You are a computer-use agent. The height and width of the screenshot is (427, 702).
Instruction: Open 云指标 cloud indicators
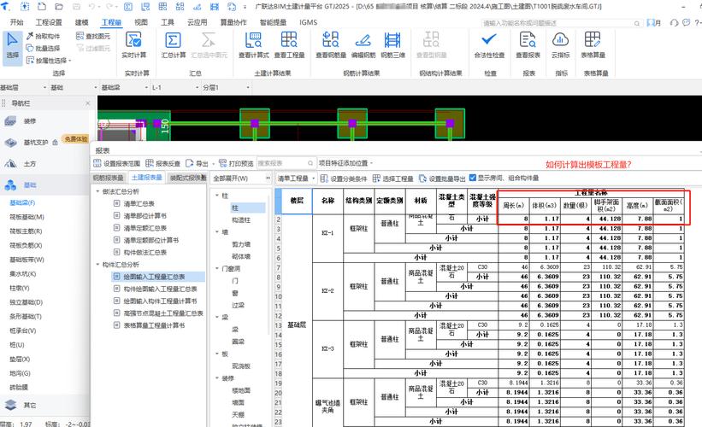561,45
